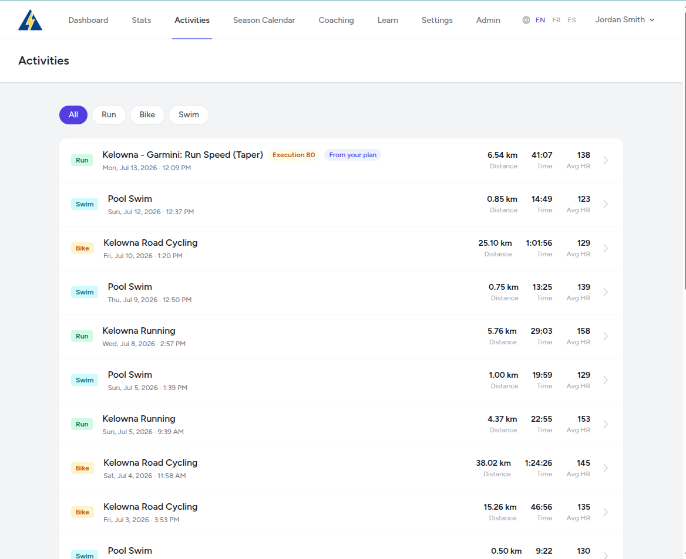The width and height of the screenshot is (686, 559).
Task: Open the 1.00 km Pool Swim chevron
Action: click(x=606, y=380)
